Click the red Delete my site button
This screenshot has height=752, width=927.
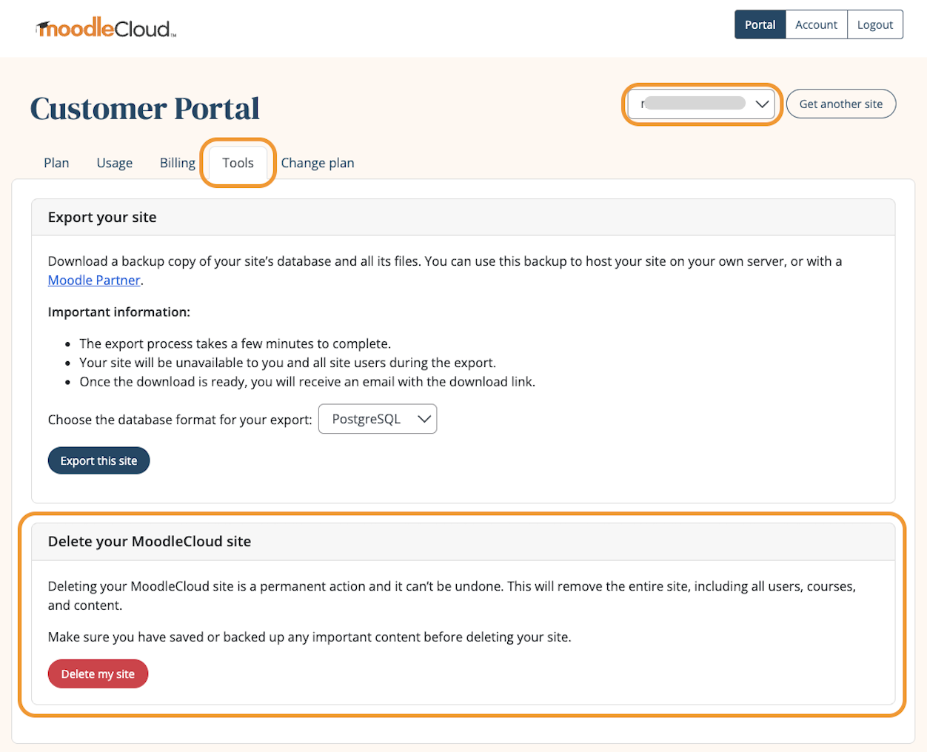[x=98, y=674]
